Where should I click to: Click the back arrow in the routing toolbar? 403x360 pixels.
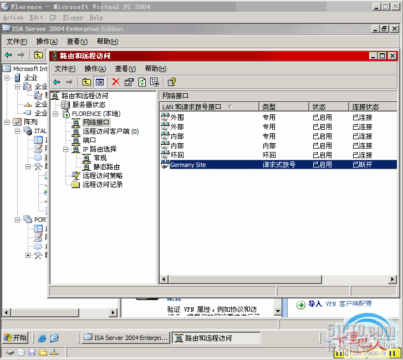(x=57, y=82)
